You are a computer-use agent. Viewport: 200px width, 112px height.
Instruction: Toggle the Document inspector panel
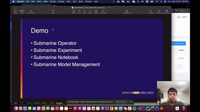[x=167, y=12]
